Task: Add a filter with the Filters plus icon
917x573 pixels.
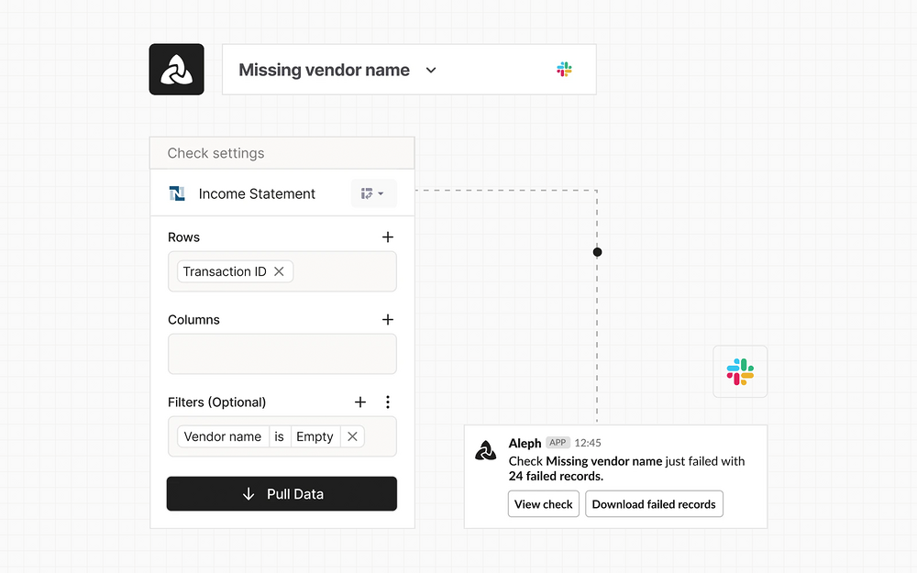Action: pos(360,402)
